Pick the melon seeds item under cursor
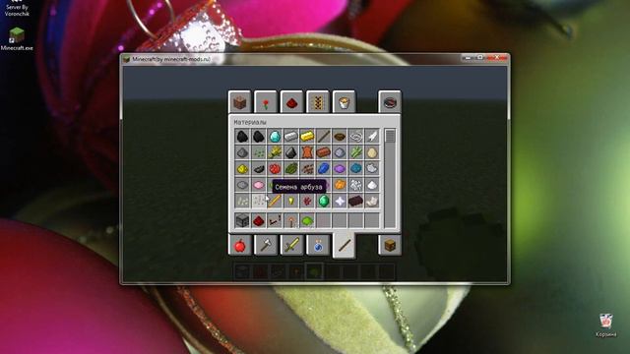The width and height of the screenshot is (630, 354). [x=259, y=201]
